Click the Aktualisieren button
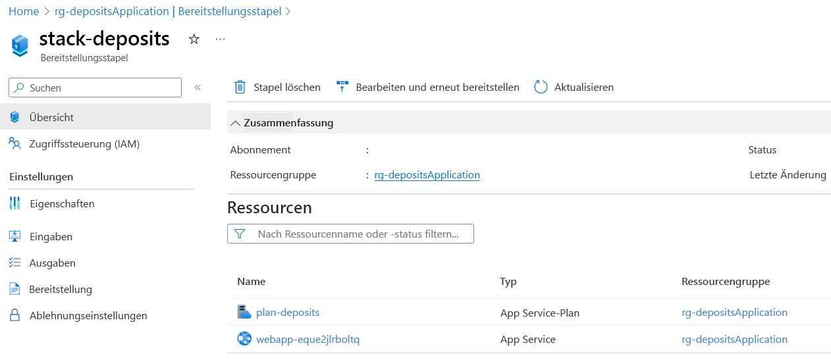Viewport: 831px width, 362px height. click(x=574, y=87)
